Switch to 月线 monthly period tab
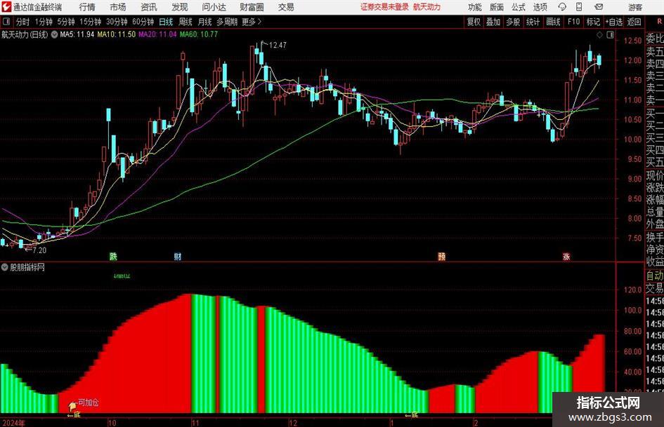Viewport: 664px width, 427px height. pos(205,22)
